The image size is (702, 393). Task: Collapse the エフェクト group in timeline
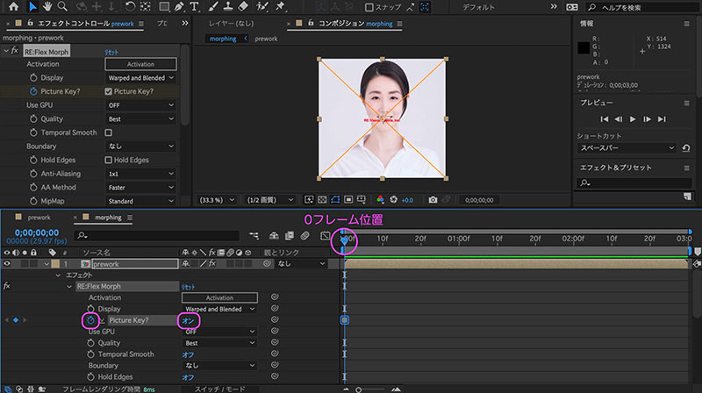[58, 275]
